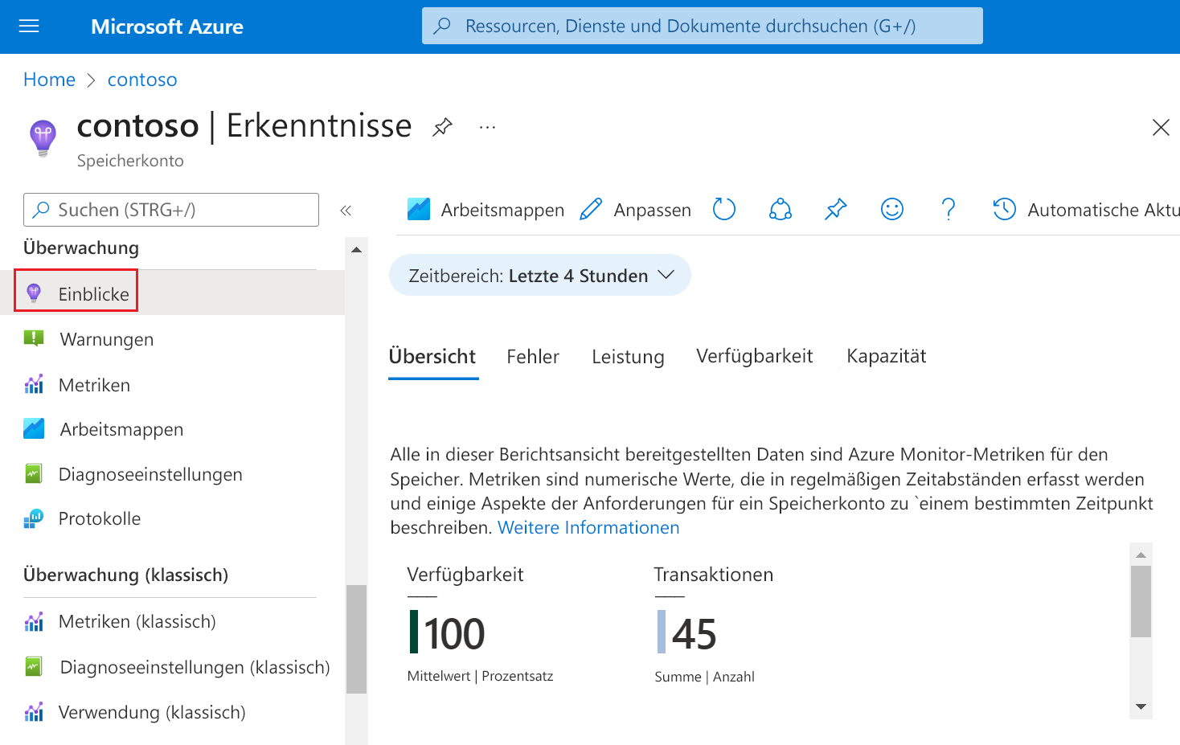The image size is (1180, 745).
Task: Open the Zeitbereich time range dropdown
Action: coord(540,275)
